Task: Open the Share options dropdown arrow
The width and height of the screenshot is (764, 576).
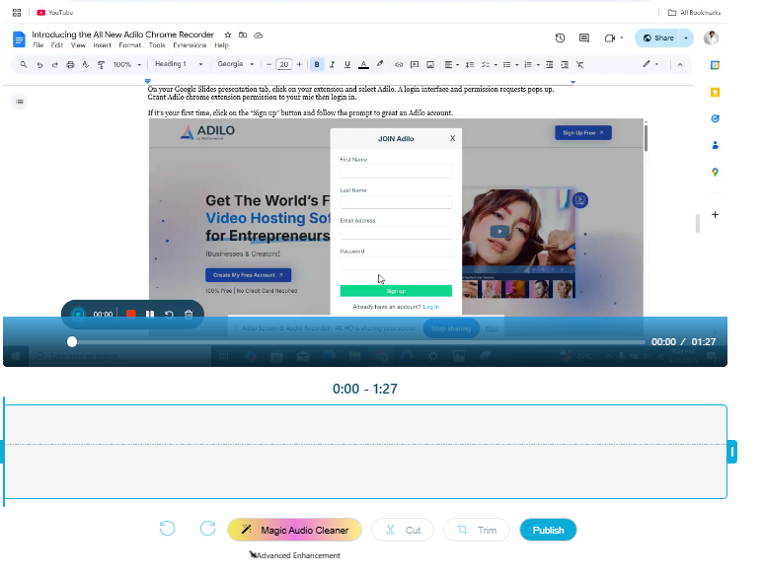Action: click(686, 38)
